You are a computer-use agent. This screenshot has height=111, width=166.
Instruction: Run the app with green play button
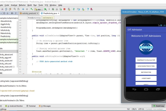46,9
